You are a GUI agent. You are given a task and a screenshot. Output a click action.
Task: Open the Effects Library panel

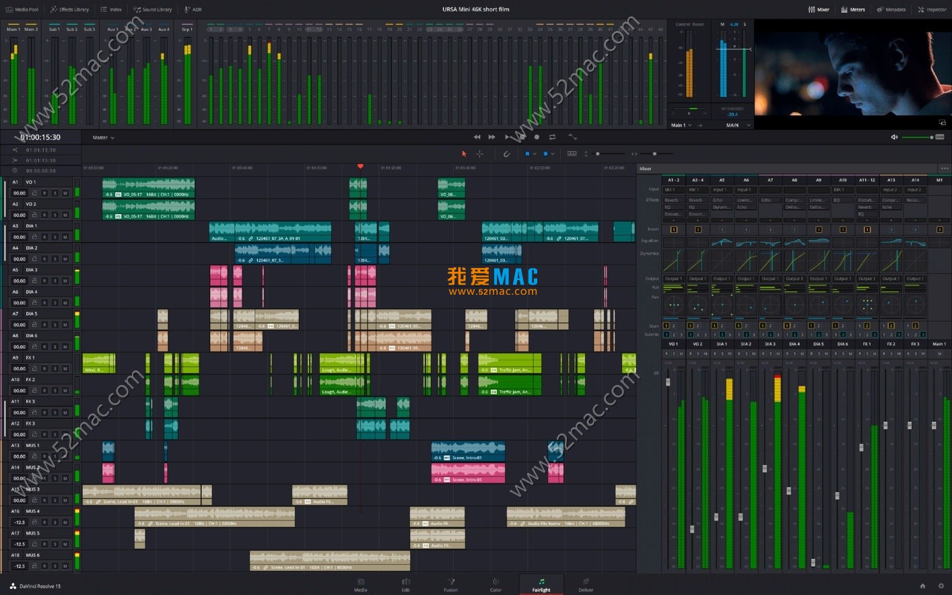coord(69,9)
